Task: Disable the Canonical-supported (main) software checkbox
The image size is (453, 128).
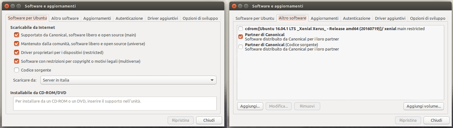Action: (17, 35)
